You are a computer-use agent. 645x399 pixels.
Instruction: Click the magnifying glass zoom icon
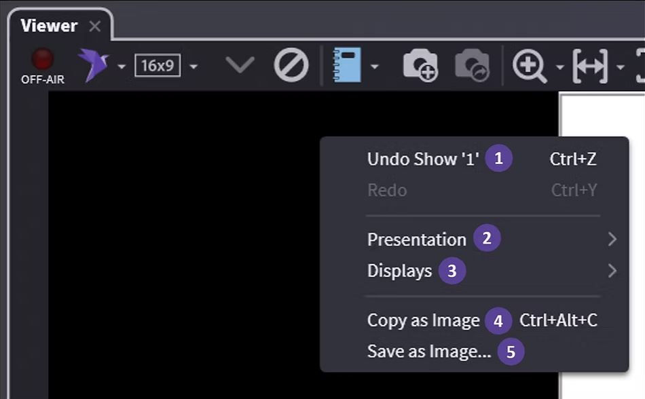tap(530, 66)
